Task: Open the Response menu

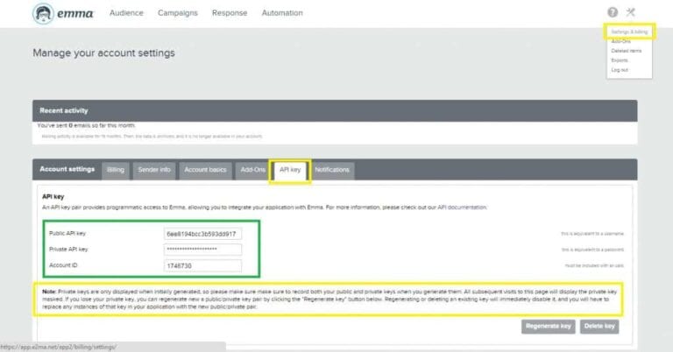Action: pos(230,13)
